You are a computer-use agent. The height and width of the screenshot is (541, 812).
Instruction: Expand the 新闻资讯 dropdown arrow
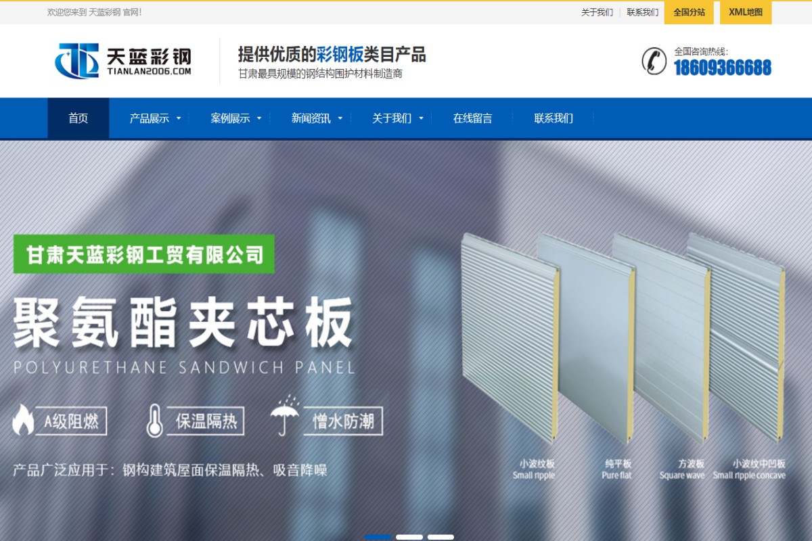tap(340, 118)
